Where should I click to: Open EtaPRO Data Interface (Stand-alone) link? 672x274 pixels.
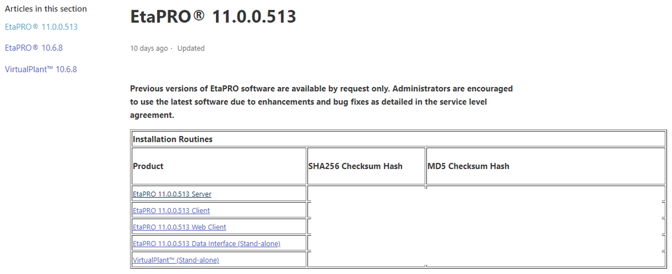tap(206, 243)
